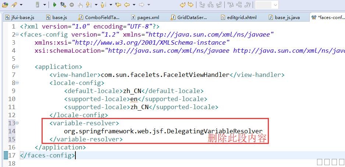This screenshot has width=345, height=167.
Task: Click the Open Type folder icon
Action: (x=5, y=5)
